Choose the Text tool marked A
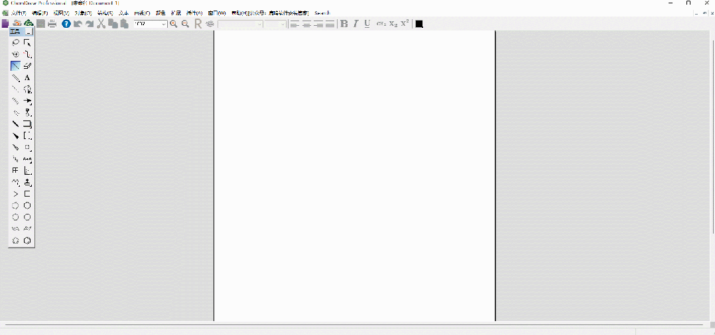Screen dimensions: 715x335 (x=27, y=77)
